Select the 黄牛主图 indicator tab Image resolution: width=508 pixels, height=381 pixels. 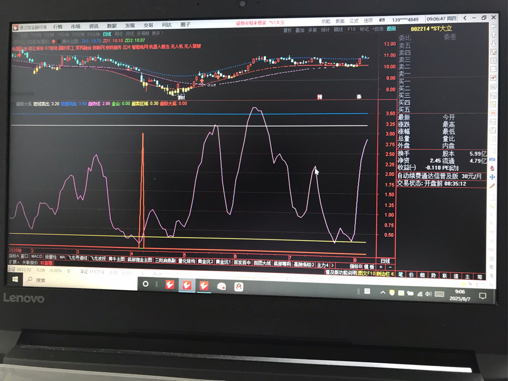point(116,259)
